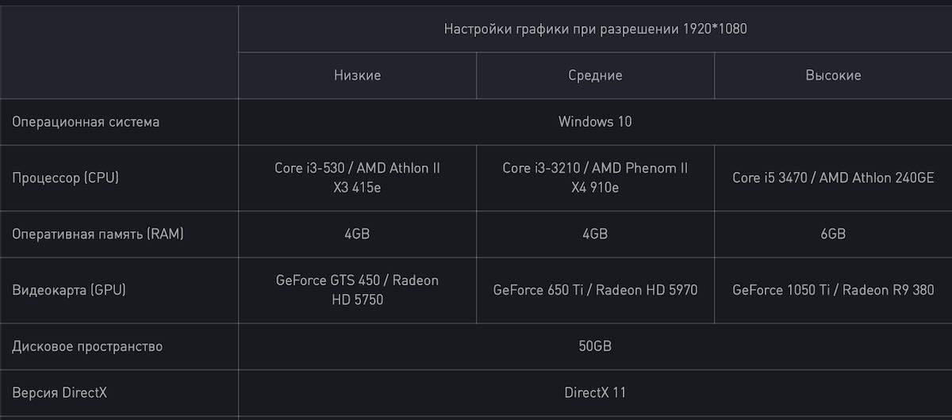The height and width of the screenshot is (420, 952).
Task: Click the "Windows 10" cell
Action: [595, 122]
